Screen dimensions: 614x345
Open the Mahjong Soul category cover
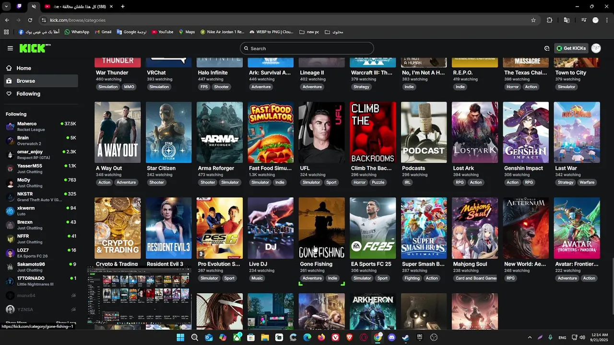click(475, 228)
